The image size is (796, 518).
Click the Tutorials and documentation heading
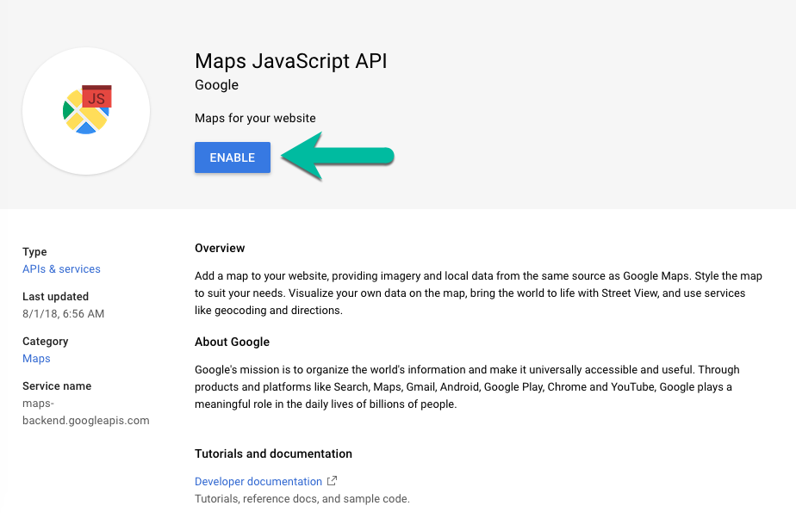coord(274,453)
